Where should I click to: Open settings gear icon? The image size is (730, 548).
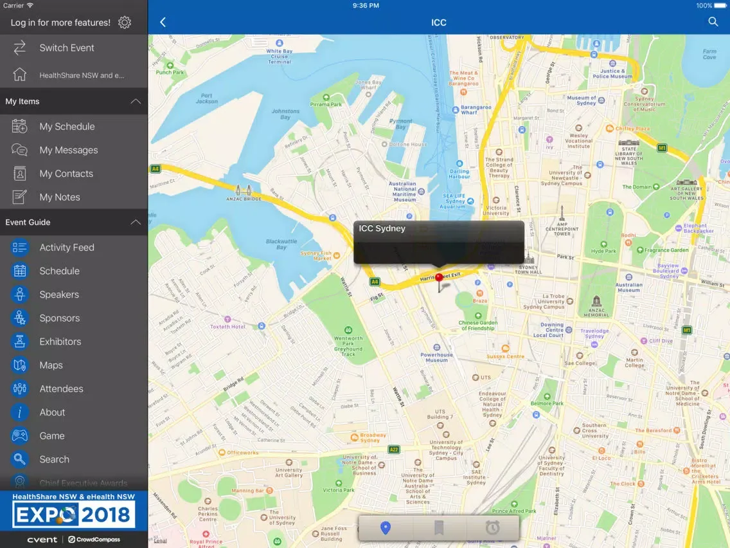[x=124, y=23]
